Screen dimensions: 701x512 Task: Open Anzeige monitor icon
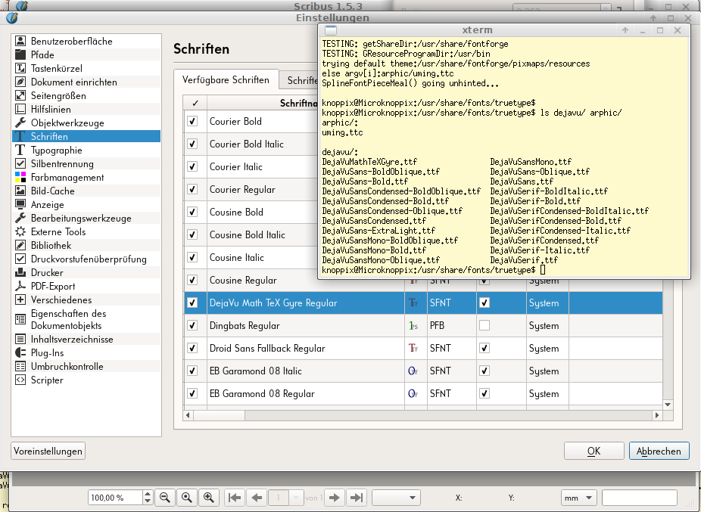(20, 205)
